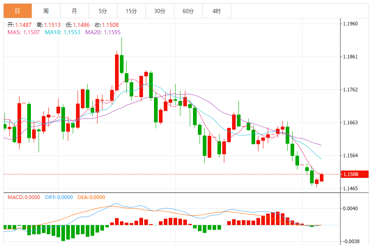Select the 日 daily chart tab
Image resolution: width=371 pixels, height=245 pixels.
click(x=18, y=11)
